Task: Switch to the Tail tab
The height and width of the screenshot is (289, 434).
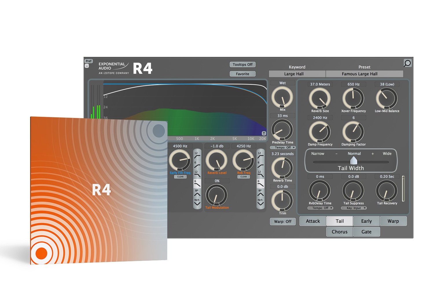Action: (x=340, y=221)
